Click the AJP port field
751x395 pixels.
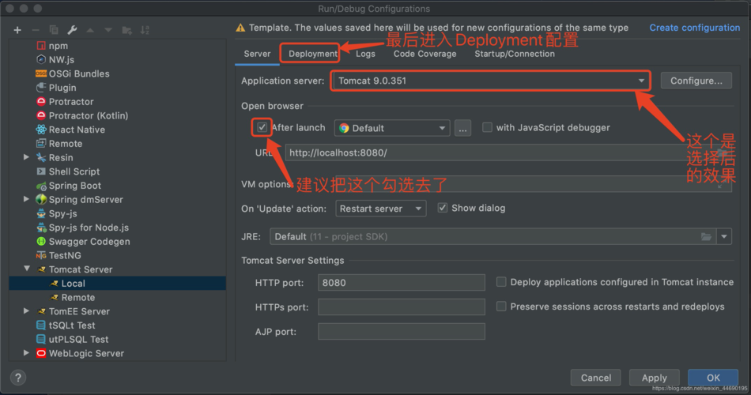pyautogui.click(x=402, y=331)
